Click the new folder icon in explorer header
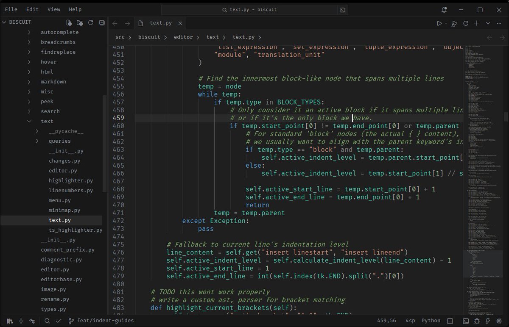Screen dimensions: 509x327 coord(80,22)
